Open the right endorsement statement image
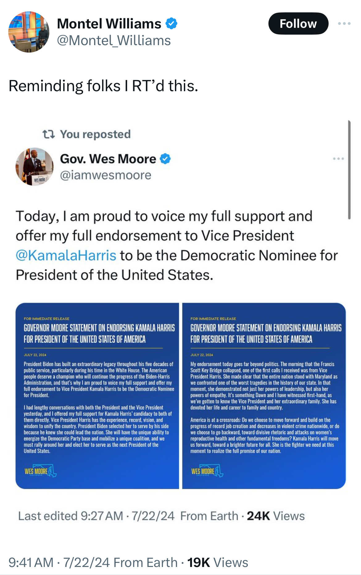This screenshot has width=361, height=575. click(x=264, y=396)
